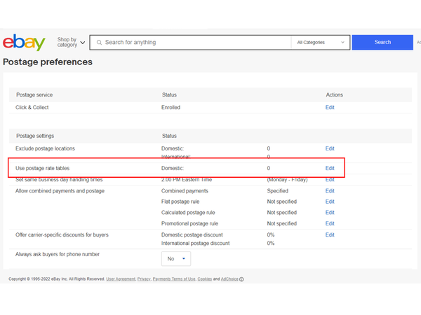Image resolution: width=421 pixels, height=315 pixels.
Task: Select Always ask buyers for phone number label
Action: pos(58,254)
